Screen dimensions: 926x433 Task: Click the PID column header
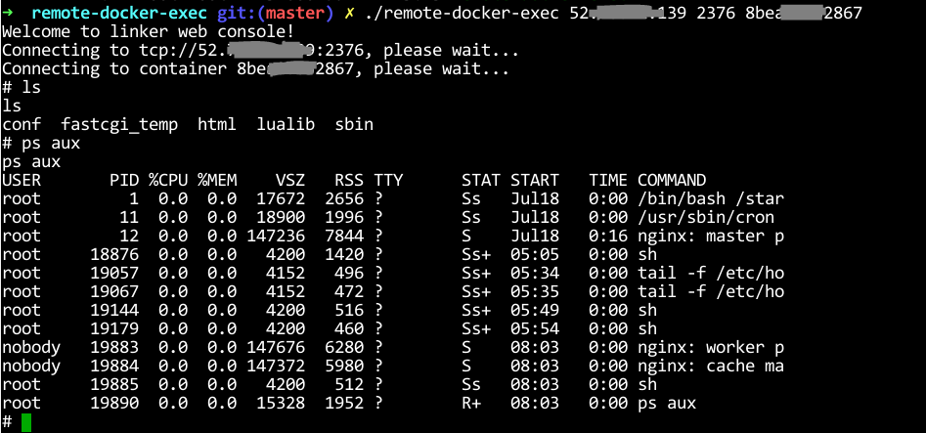pos(124,180)
